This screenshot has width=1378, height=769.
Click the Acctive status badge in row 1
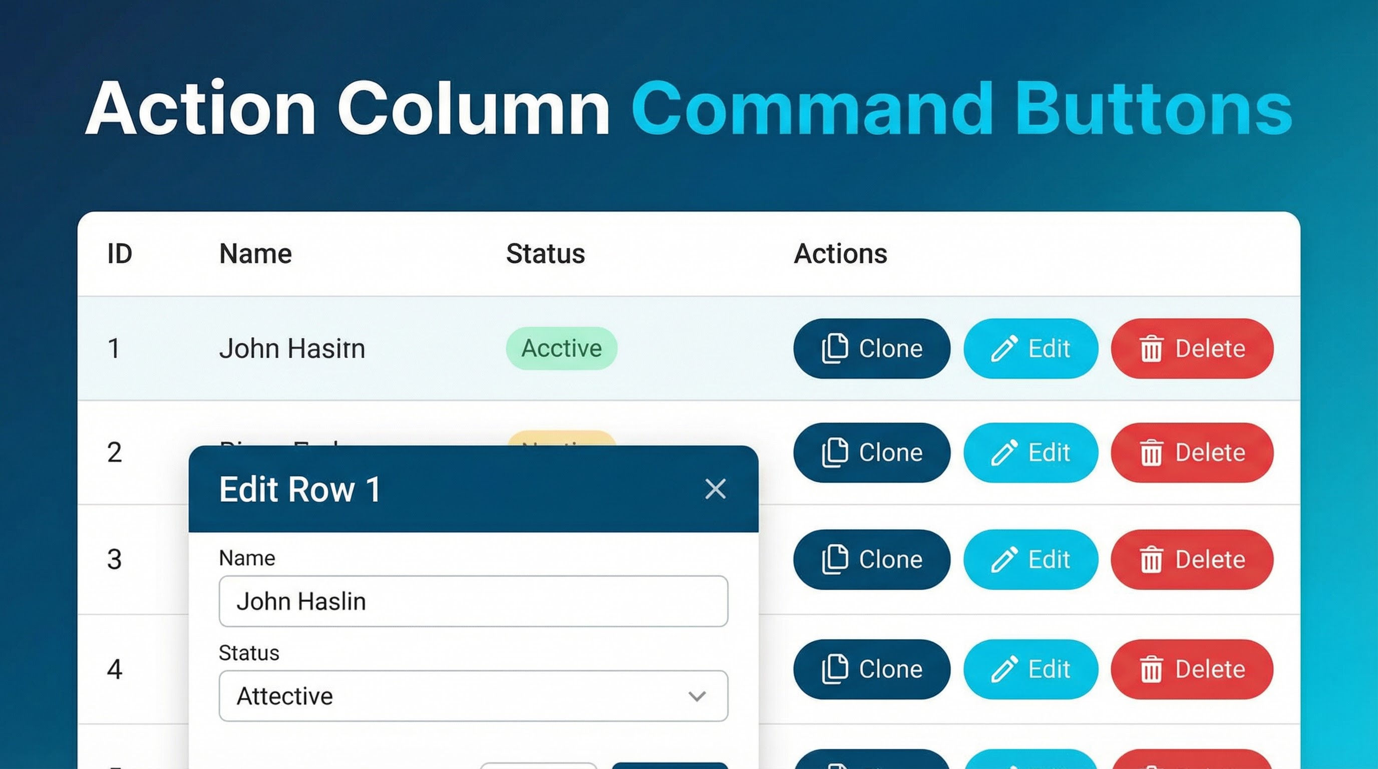tap(561, 348)
